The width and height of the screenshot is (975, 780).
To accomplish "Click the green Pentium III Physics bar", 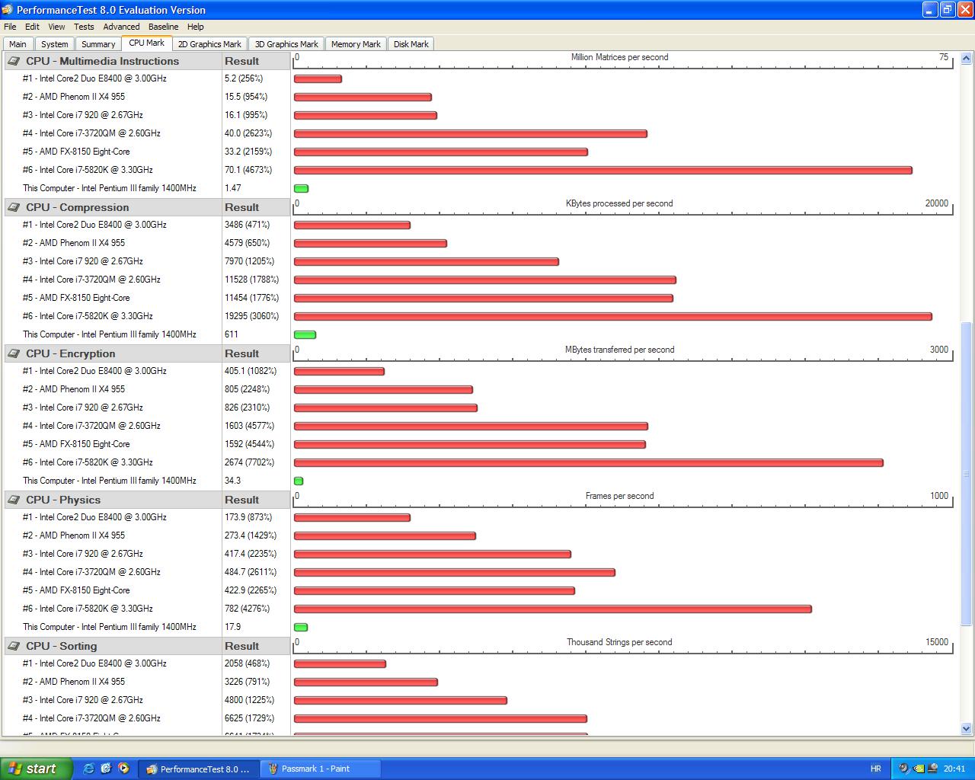I will pos(301,627).
